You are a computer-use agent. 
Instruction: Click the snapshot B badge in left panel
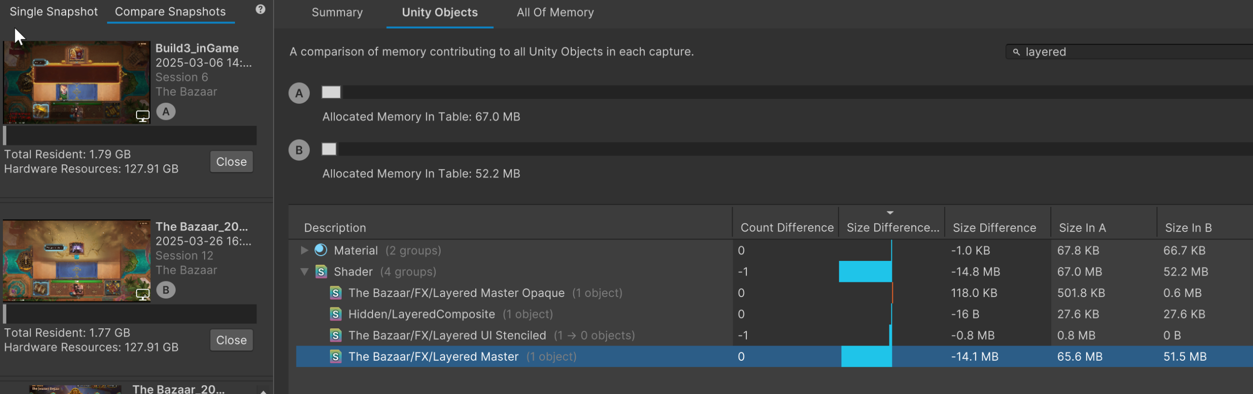coord(166,290)
